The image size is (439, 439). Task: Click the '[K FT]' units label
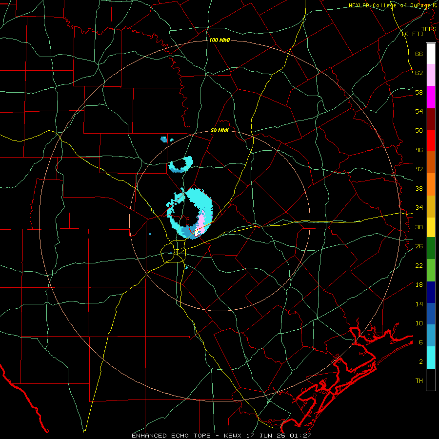point(412,34)
